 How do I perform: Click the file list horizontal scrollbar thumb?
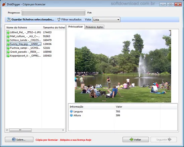pos(20,130)
